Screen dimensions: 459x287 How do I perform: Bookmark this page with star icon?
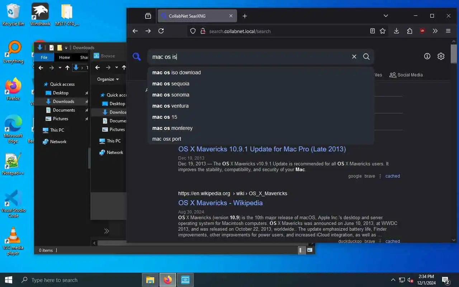383,31
